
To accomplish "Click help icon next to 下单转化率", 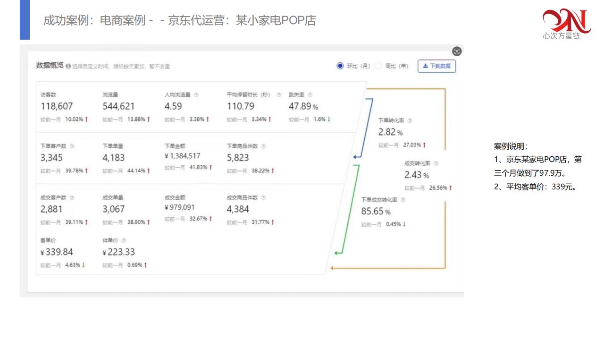I will [410, 121].
